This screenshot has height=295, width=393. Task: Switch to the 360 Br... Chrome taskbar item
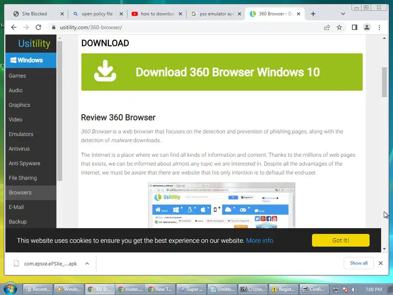click(x=100, y=289)
